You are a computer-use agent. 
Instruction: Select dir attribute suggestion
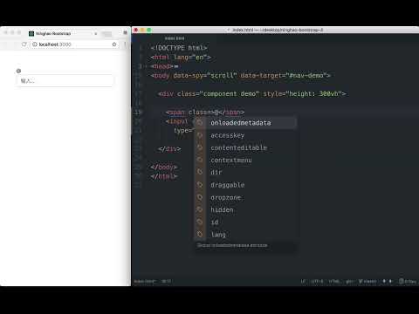245,173
